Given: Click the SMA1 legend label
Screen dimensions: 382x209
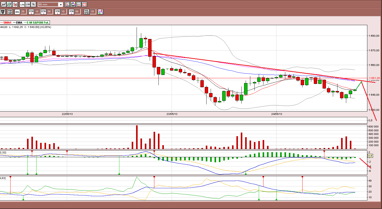Looking at the screenshot, I should (x=7, y=23).
